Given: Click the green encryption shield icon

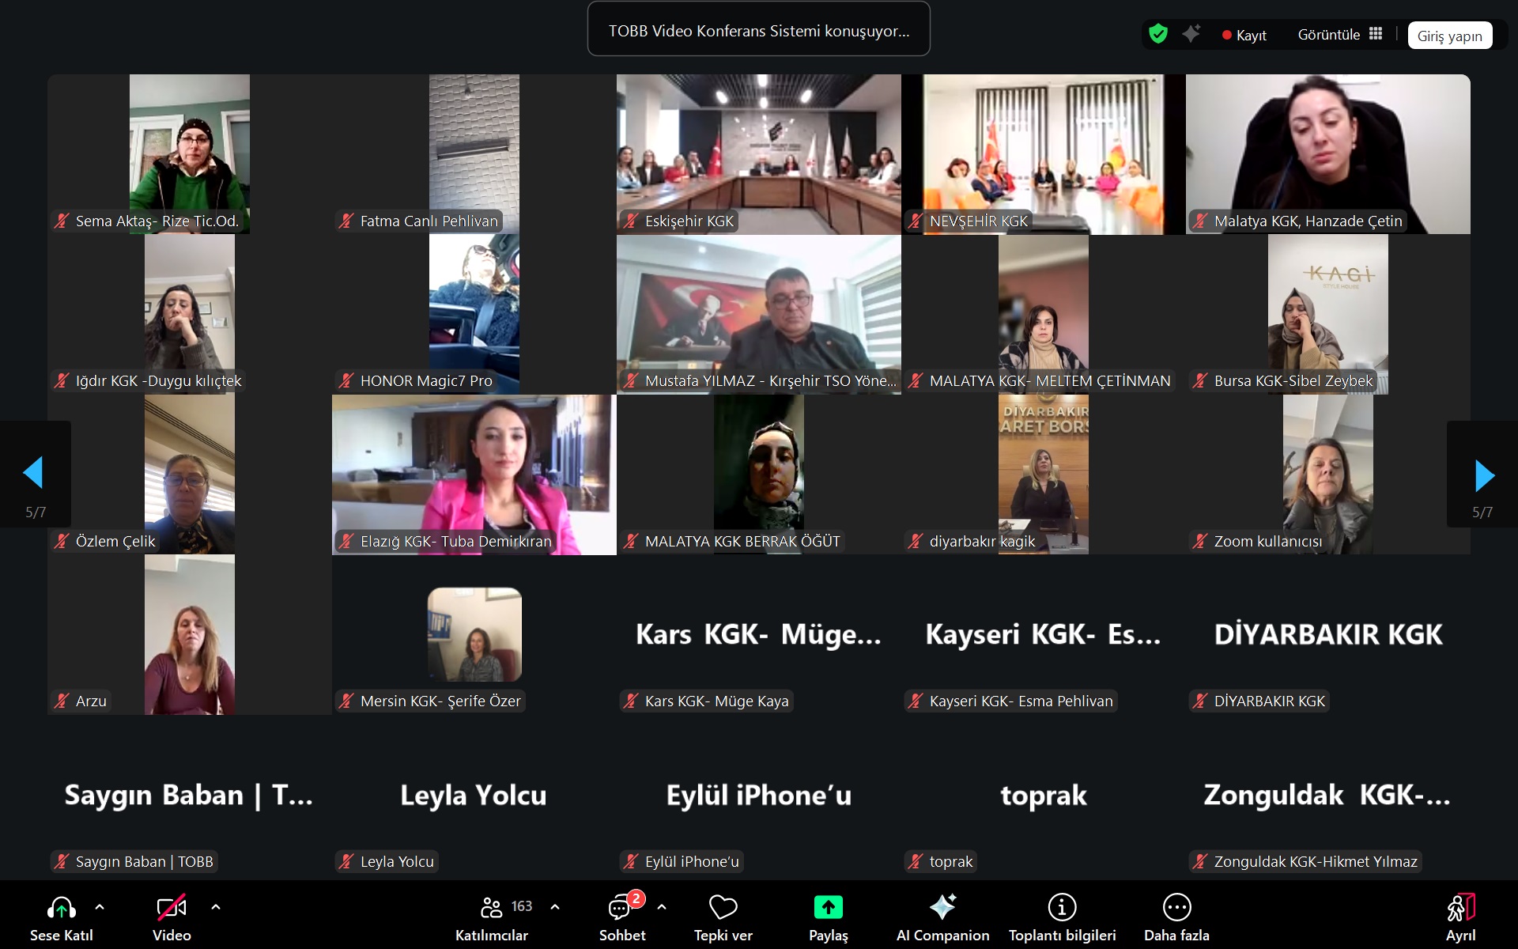Looking at the screenshot, I should 1158,34.
